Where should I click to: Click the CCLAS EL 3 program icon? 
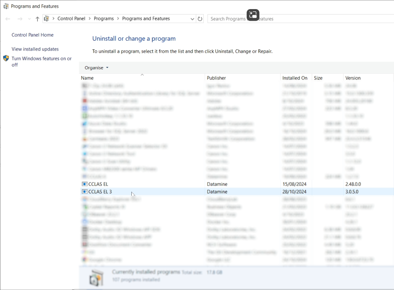tap(85, 192)
